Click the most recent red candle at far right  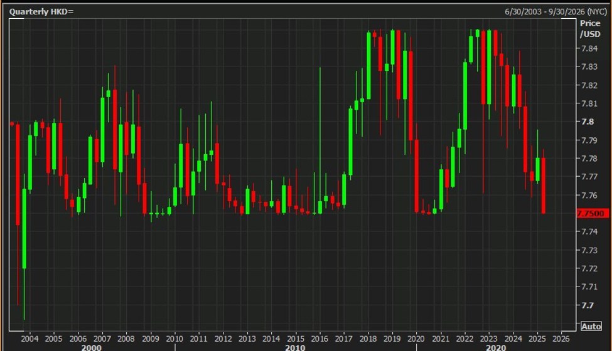[544, 186]
